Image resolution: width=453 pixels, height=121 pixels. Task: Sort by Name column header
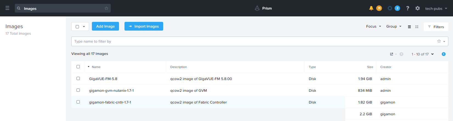[96, 67]
